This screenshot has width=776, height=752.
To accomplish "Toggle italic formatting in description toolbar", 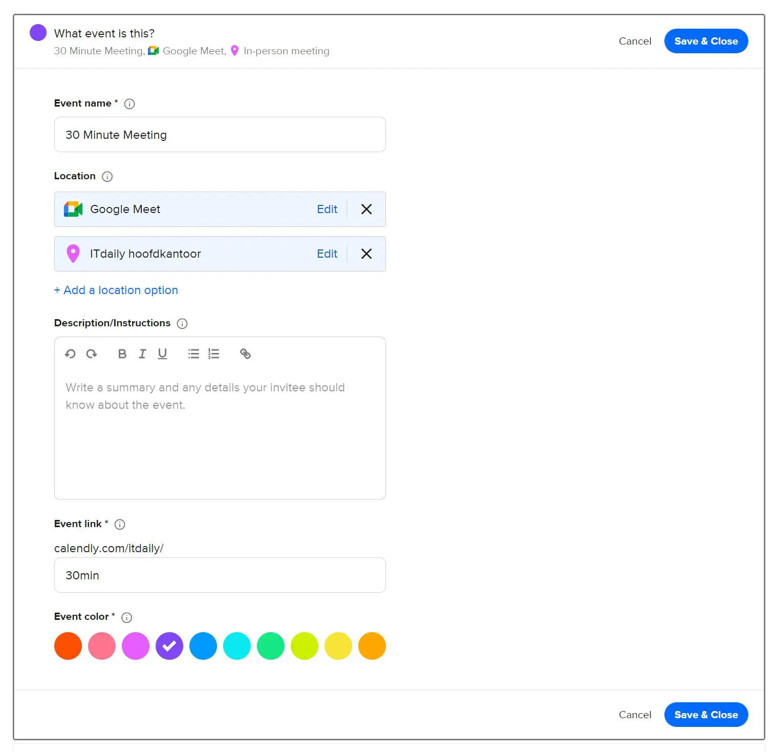I will [142, 353].
